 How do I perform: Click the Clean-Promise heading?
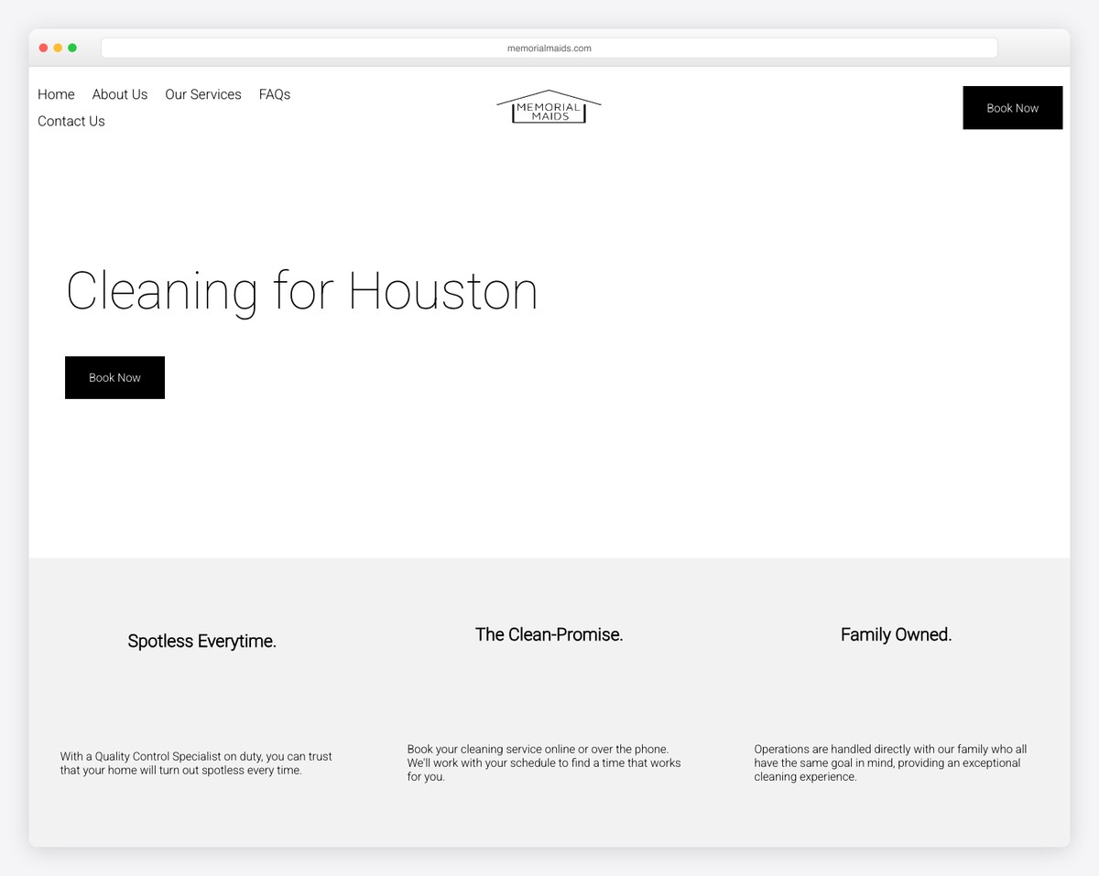click(549, 633)
